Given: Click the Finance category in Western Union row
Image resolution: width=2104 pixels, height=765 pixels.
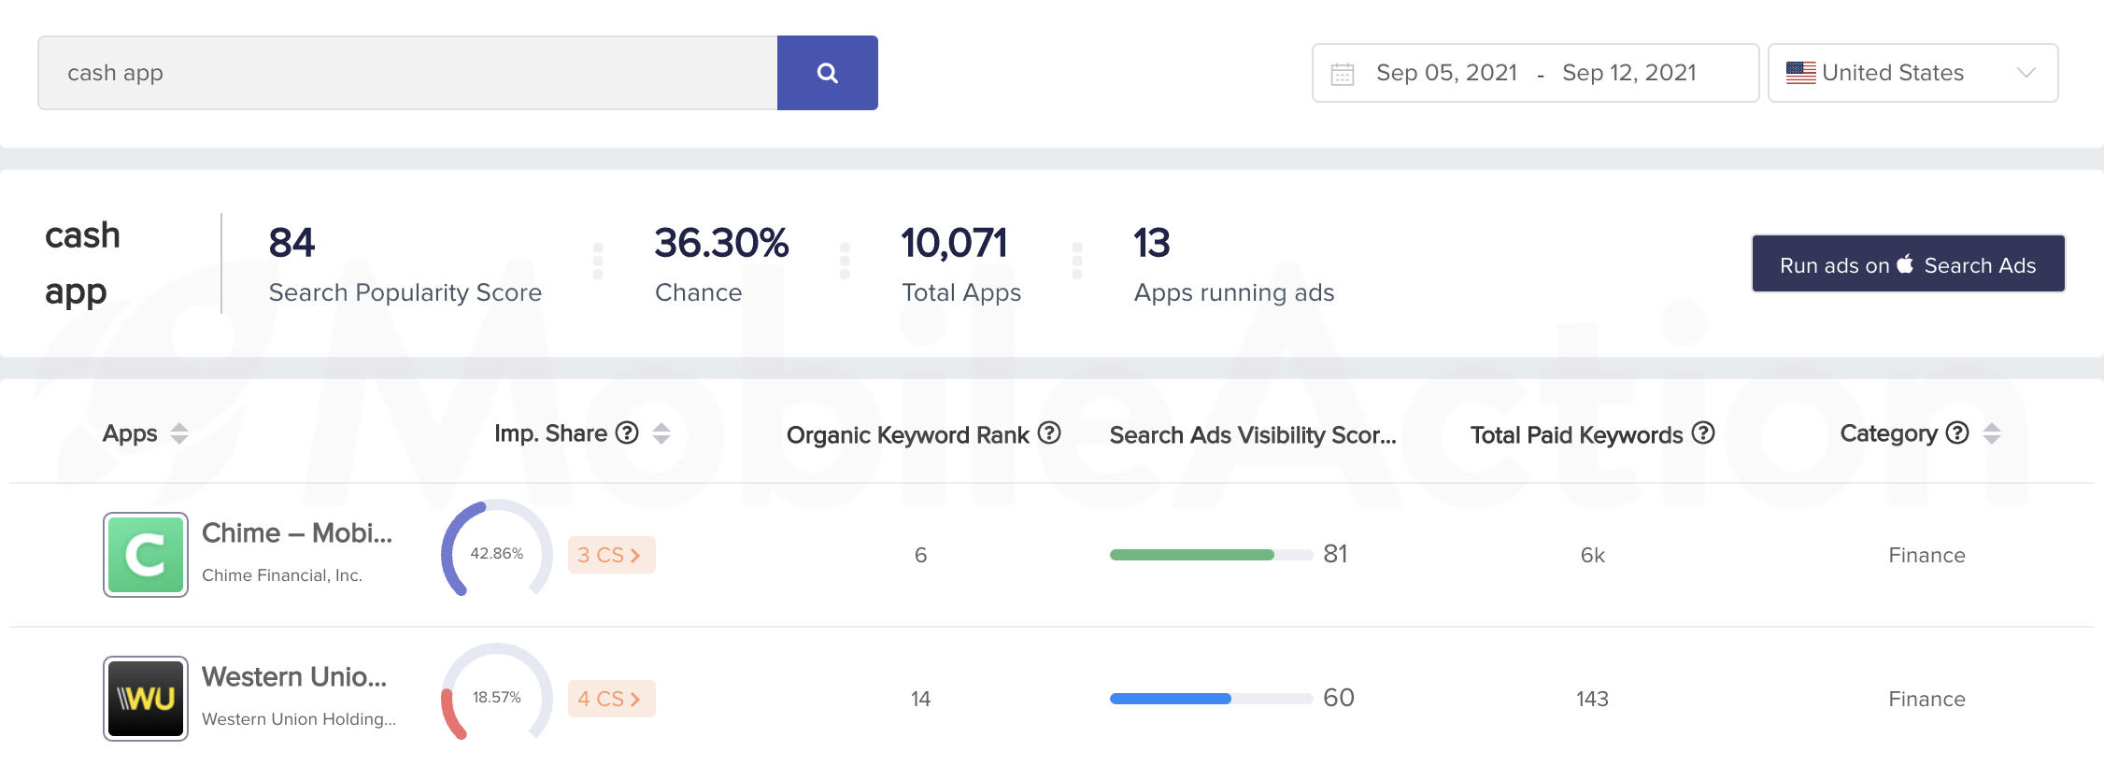Looking at the screenshot, I should [1926, 699].
